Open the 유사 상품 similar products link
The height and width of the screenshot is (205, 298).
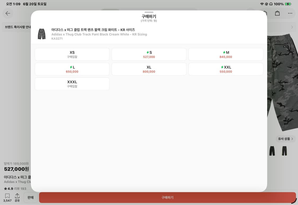(286, 139)
